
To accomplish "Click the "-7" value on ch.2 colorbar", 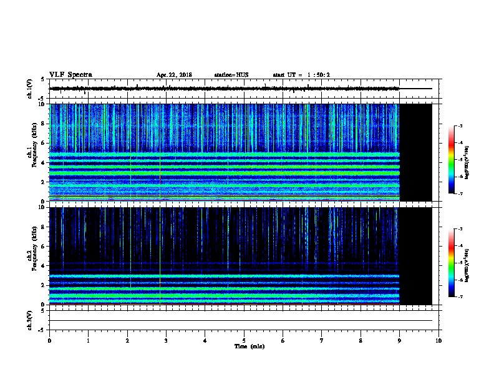I will click(x=460, y=297).
